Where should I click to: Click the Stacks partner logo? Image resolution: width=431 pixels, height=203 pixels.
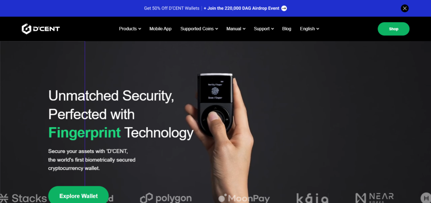[24, 198]
